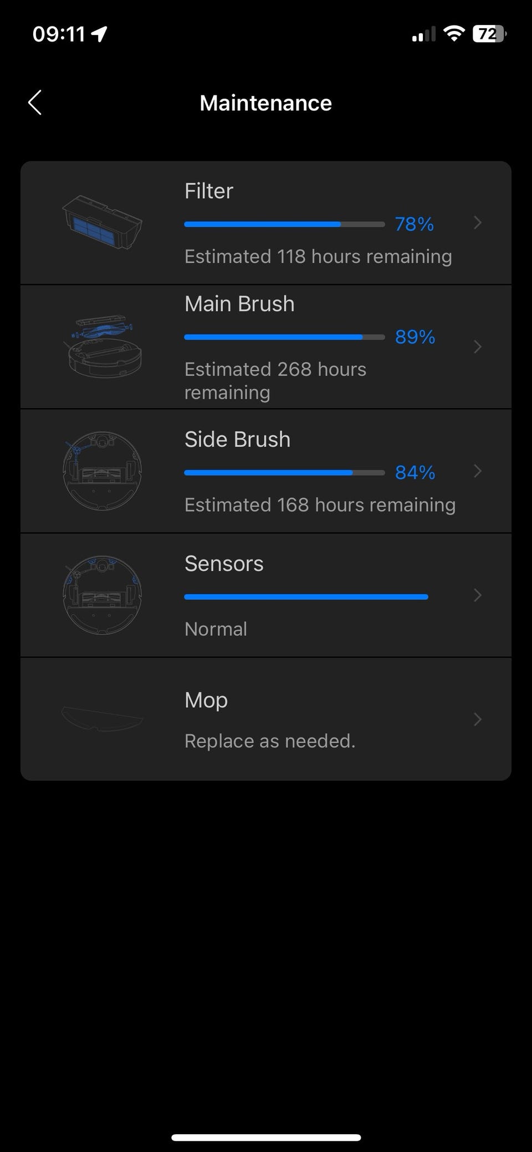Tap the Side Brush 84% percentage value
Screen dimensions: 532x1152
[x=415, y=472]
